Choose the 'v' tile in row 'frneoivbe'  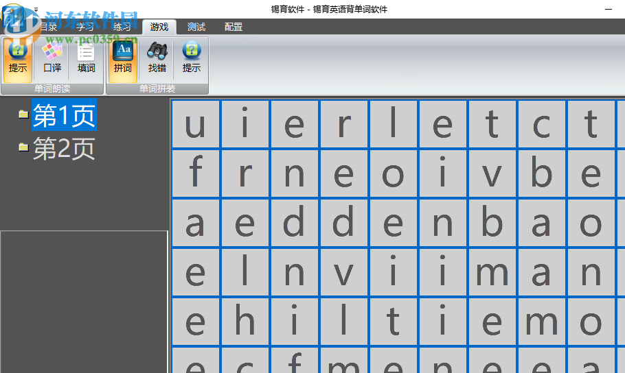point(492,173)
